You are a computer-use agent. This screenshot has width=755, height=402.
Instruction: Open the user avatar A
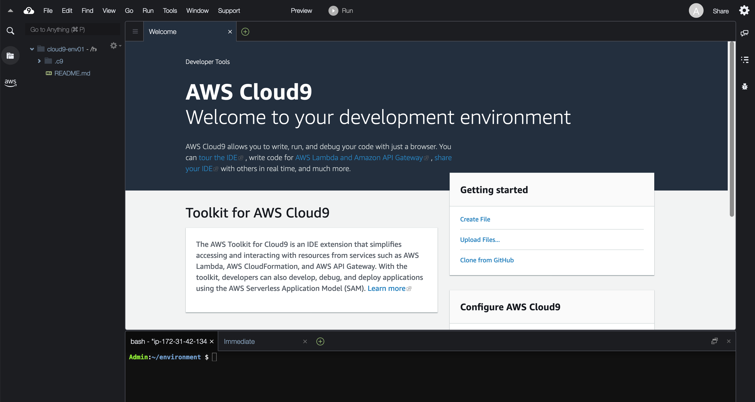pyautogui.click(x=696, y=11)
